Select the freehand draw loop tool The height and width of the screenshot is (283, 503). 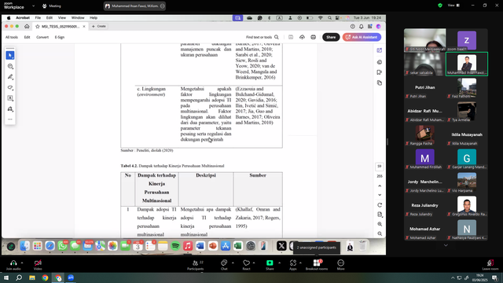10,87
